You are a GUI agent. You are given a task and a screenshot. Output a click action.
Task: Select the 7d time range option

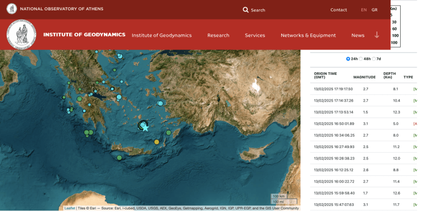point(374,59)
